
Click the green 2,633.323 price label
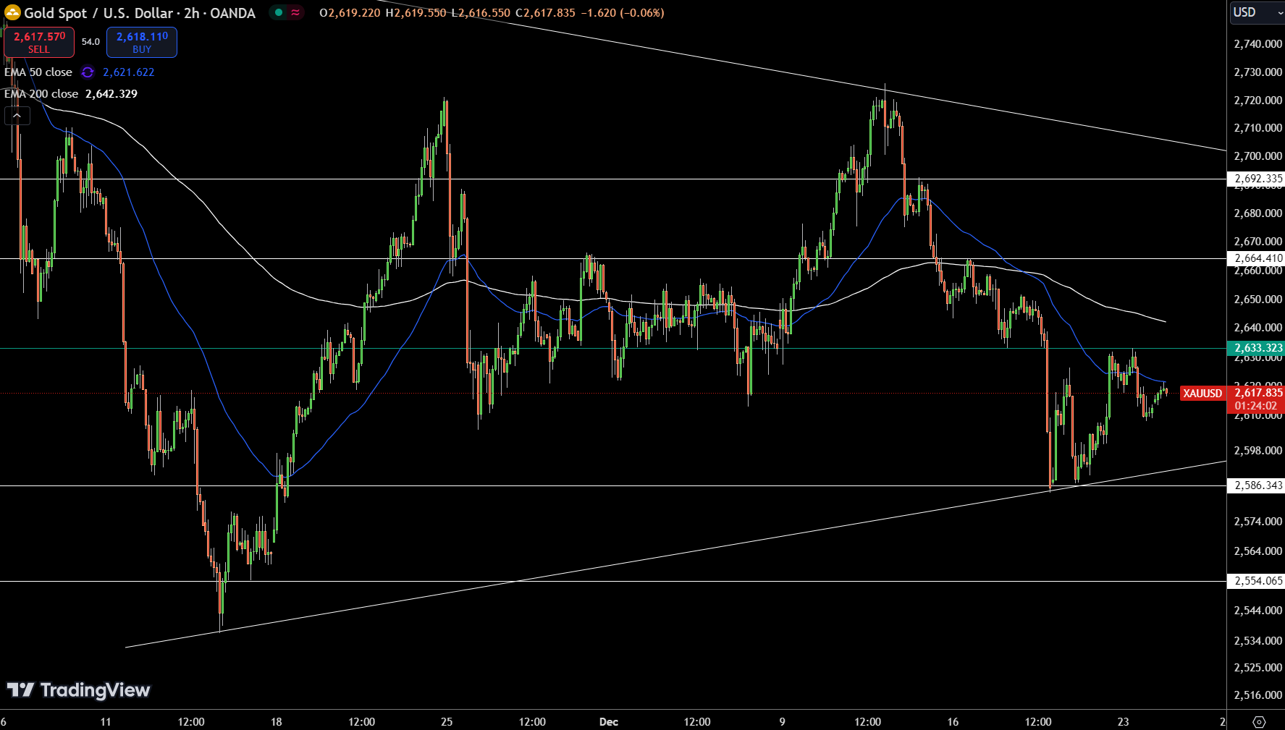click(x=1257, y=348)
